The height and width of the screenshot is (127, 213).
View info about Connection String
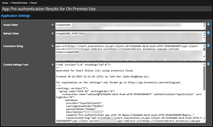[209, 46]
